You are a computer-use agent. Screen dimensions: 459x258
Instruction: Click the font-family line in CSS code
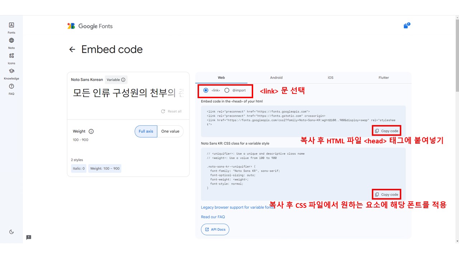[x=245, y=171]
